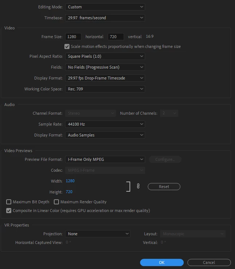Viewport: 235px width, 269px height.
Task: Click the Codec MPEG I-Frame dropdown
Action: point(105,170)
